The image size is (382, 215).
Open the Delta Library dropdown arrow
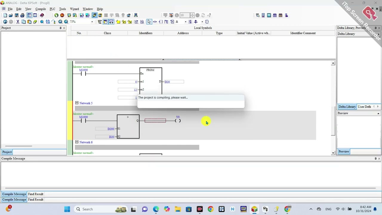point(378,34)
